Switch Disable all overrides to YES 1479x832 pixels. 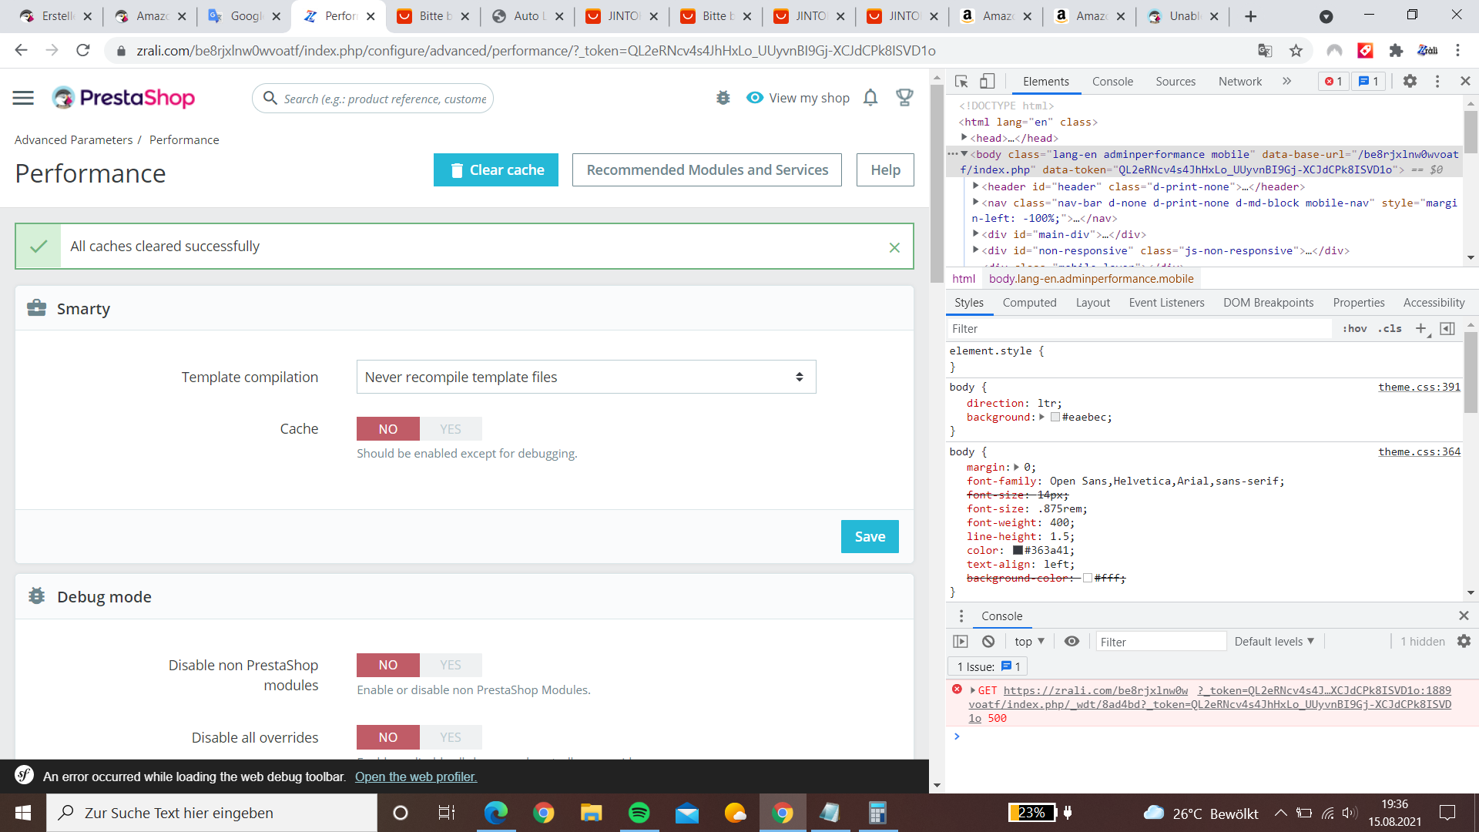click(x=451, y=737)
